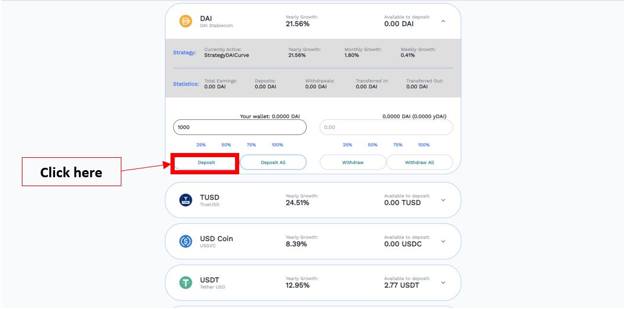Viewport: 624px width, 309px height.
Task: Click the 2.77 USDT available to deposit
Action: [x=401, y=285]
